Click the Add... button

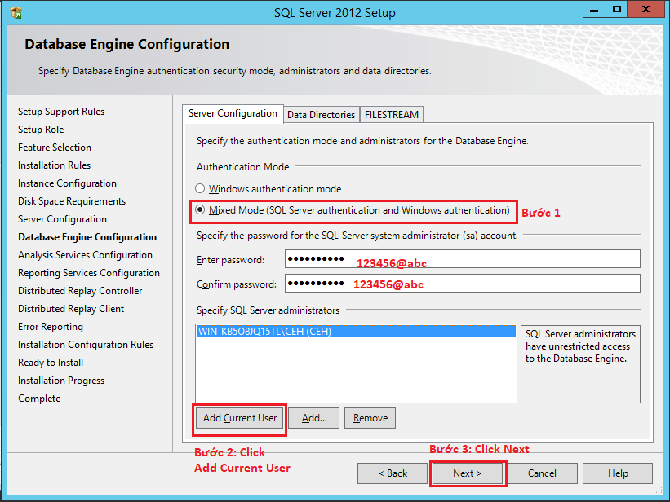[x=314, y=418]
